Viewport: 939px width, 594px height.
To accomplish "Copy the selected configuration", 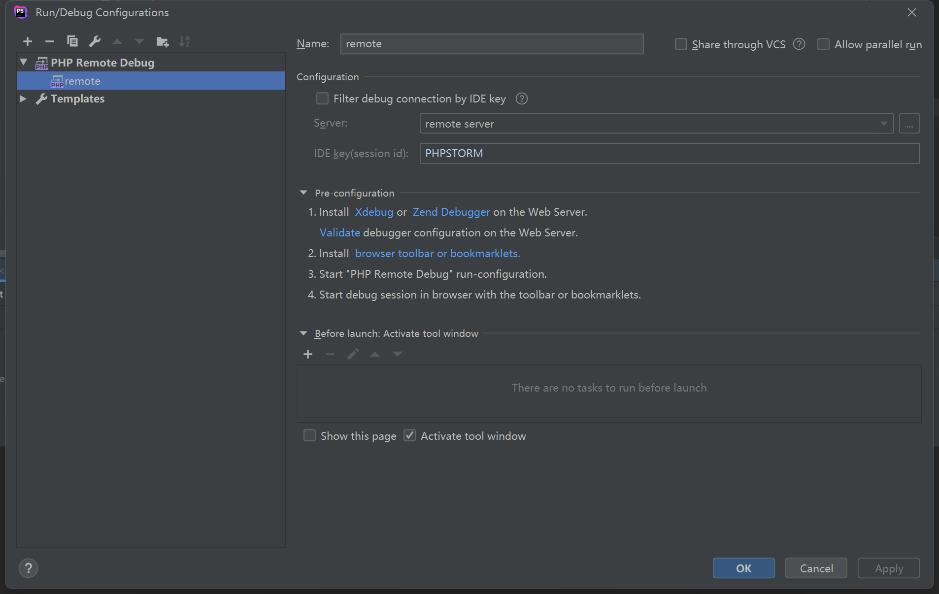I will [x=72, y=41].
